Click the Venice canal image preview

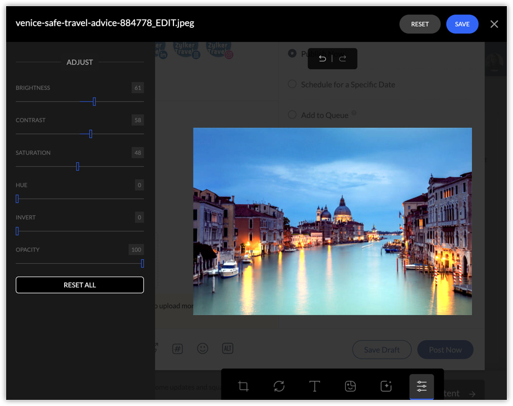tap(332, 221)
